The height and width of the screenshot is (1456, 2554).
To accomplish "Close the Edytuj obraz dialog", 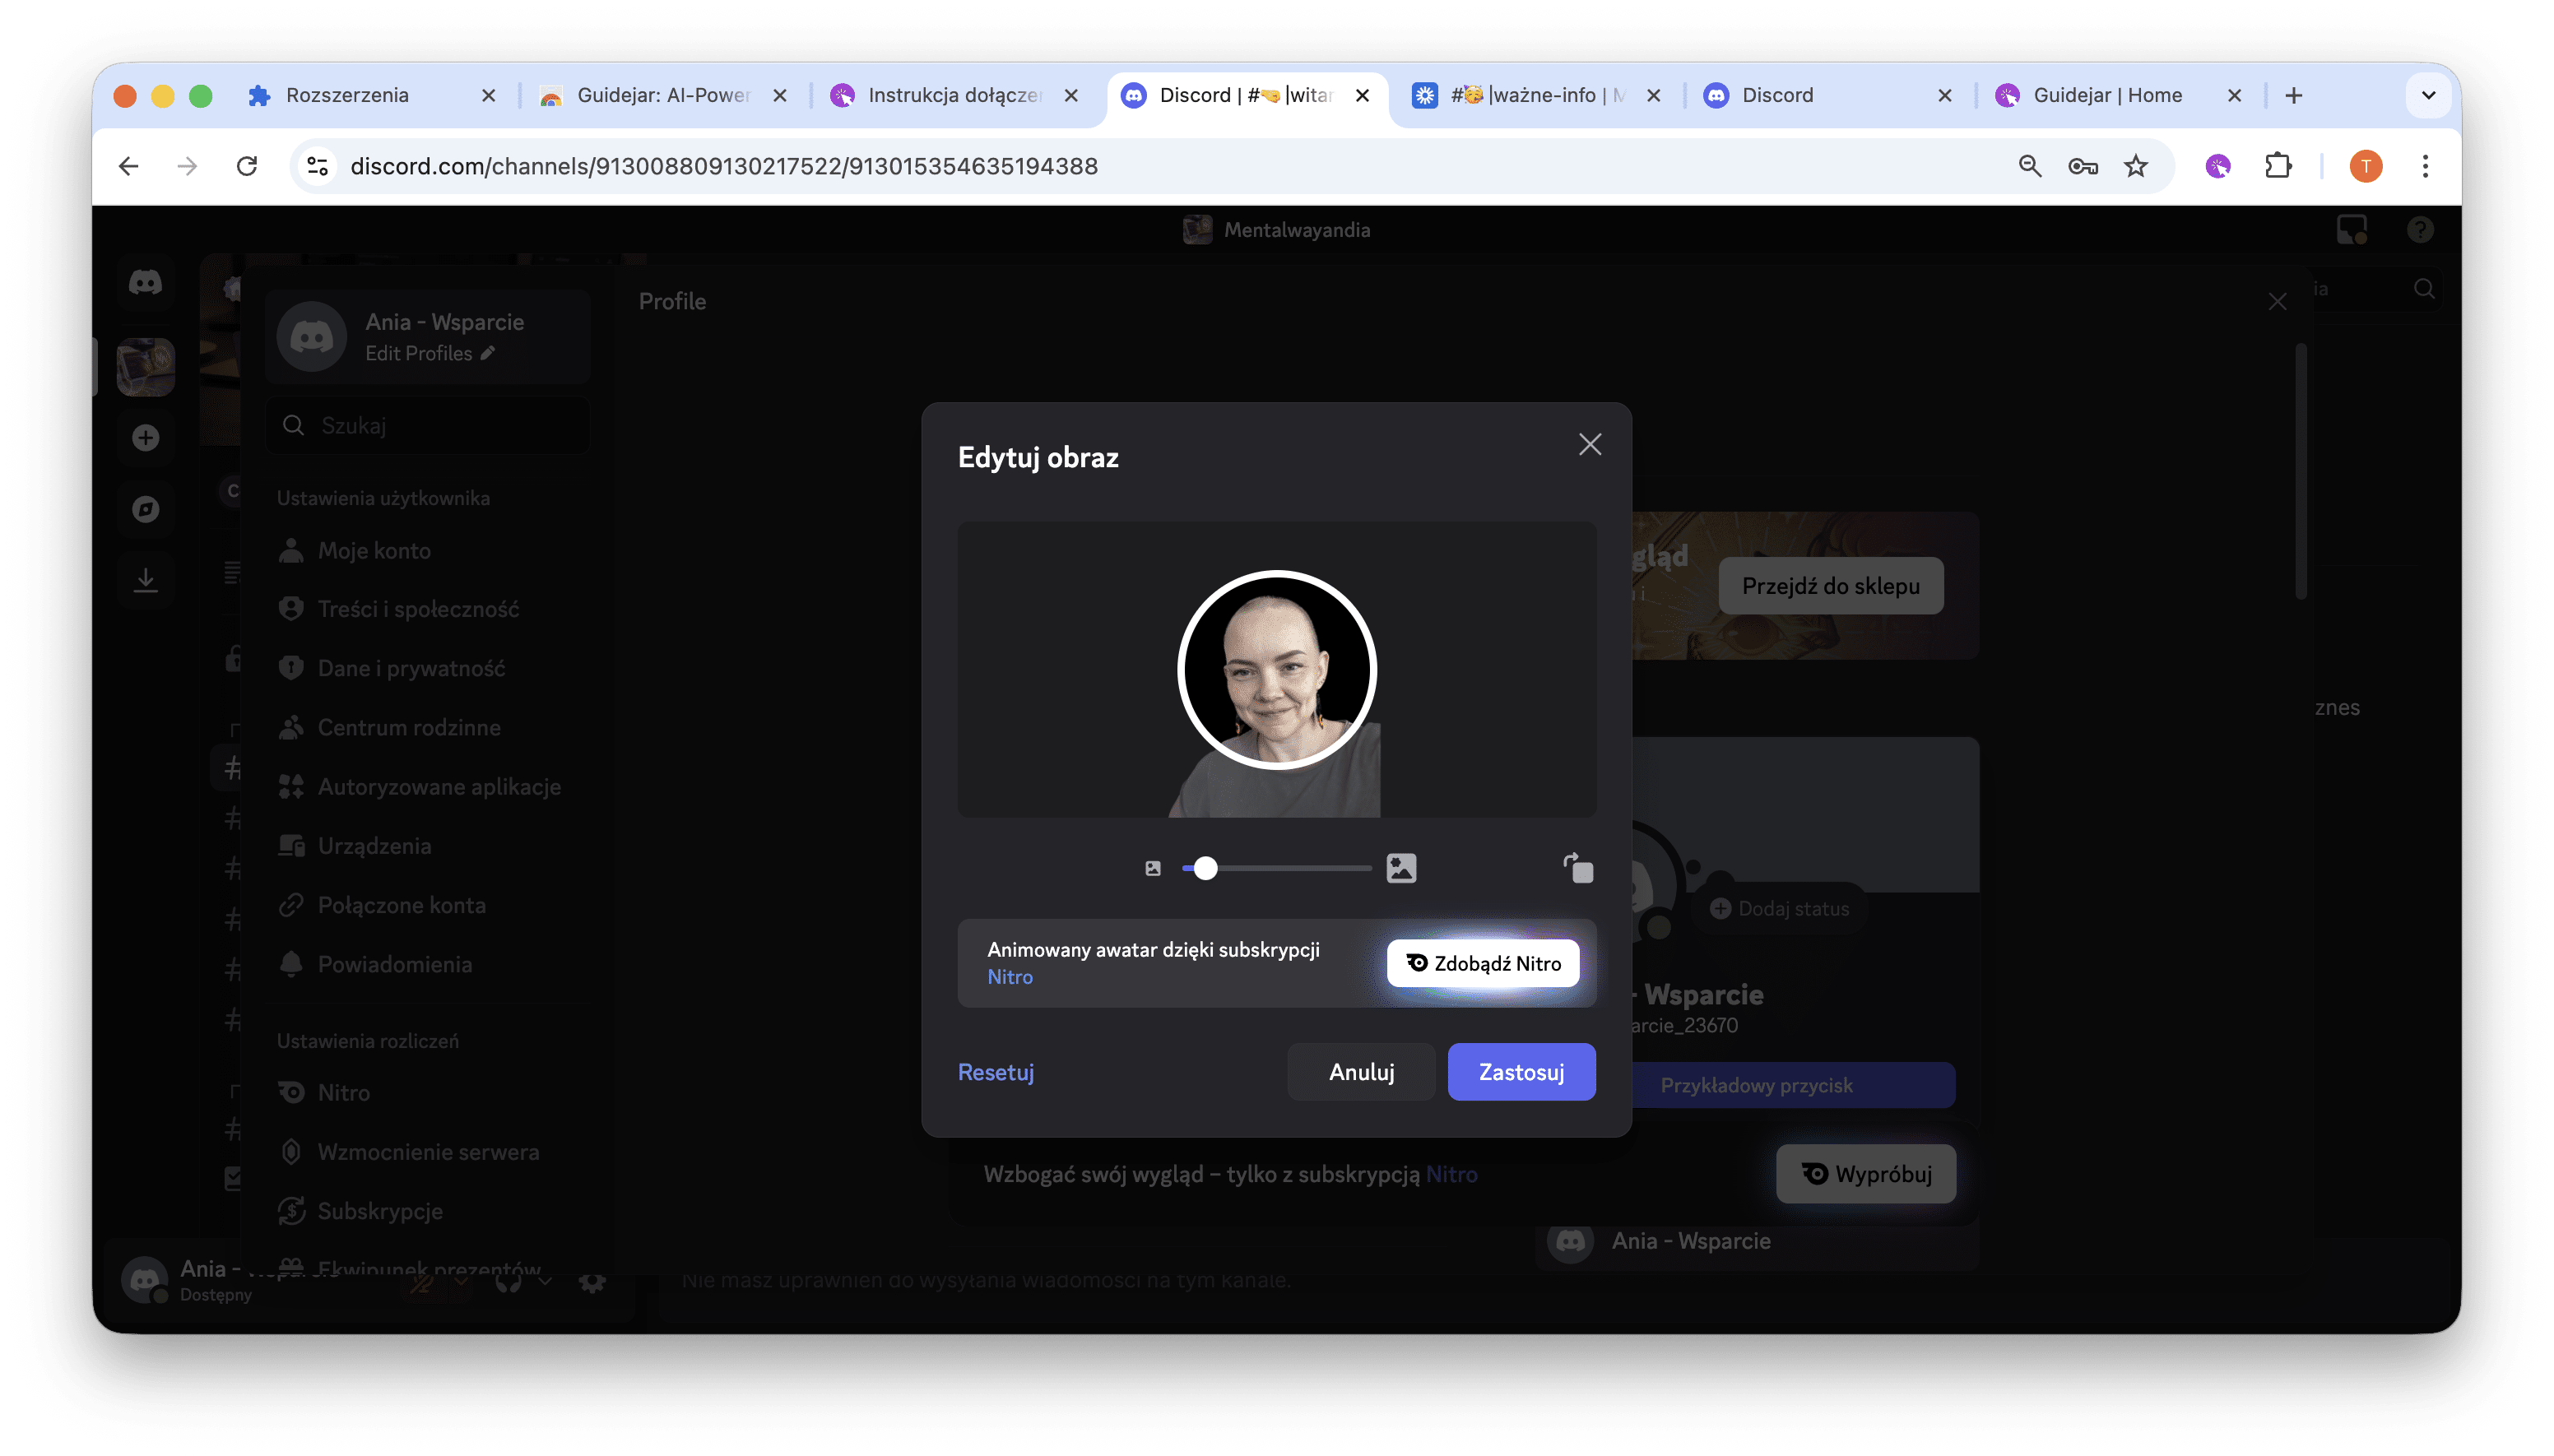I will [x=1589, y=445].
